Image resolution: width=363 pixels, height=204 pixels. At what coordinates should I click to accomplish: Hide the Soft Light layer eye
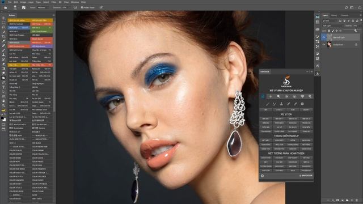pyautogui.click(x=324, y=37)
